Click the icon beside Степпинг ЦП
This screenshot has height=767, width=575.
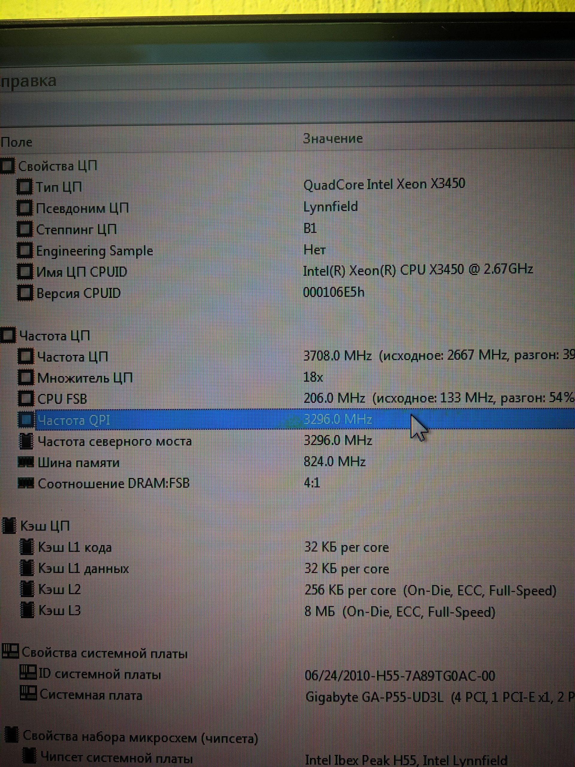pos(25,229)
